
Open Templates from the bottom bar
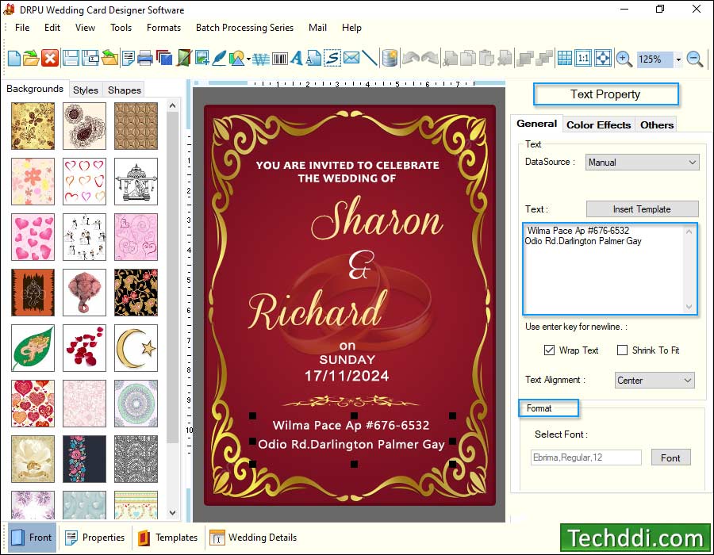coord(168,538)
